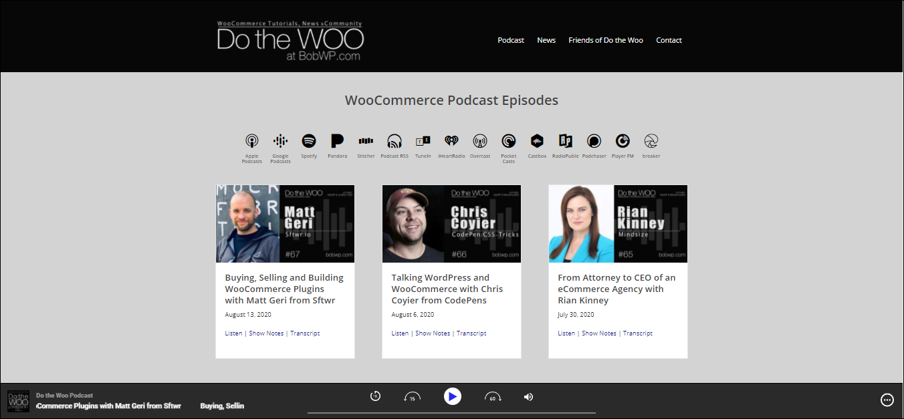
Task: Open the Apple Podcasts icon link
Action: point(251,141)
